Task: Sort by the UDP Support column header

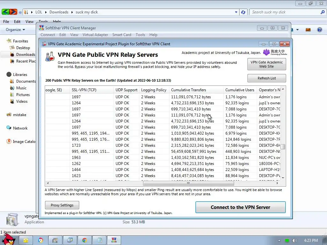Action: click(126, 90)
